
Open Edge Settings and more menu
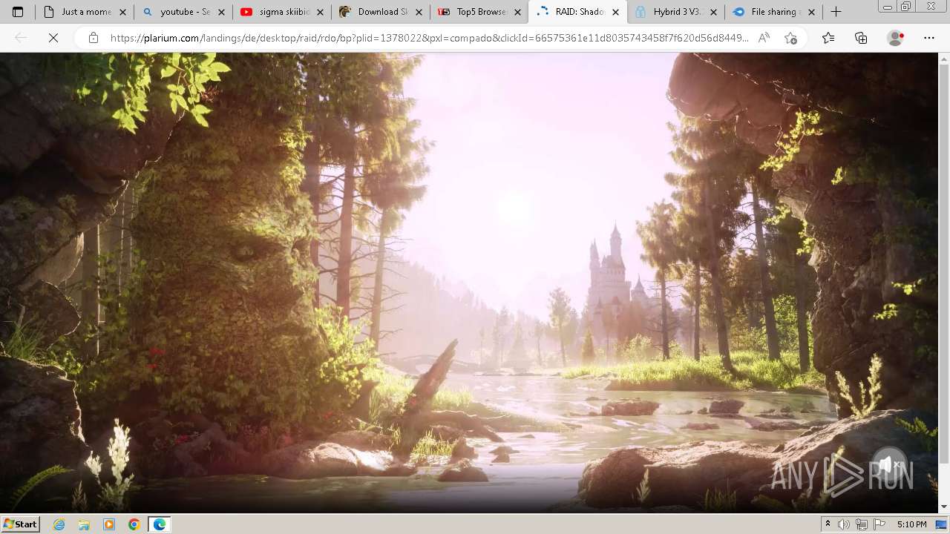tap(929, 38)
